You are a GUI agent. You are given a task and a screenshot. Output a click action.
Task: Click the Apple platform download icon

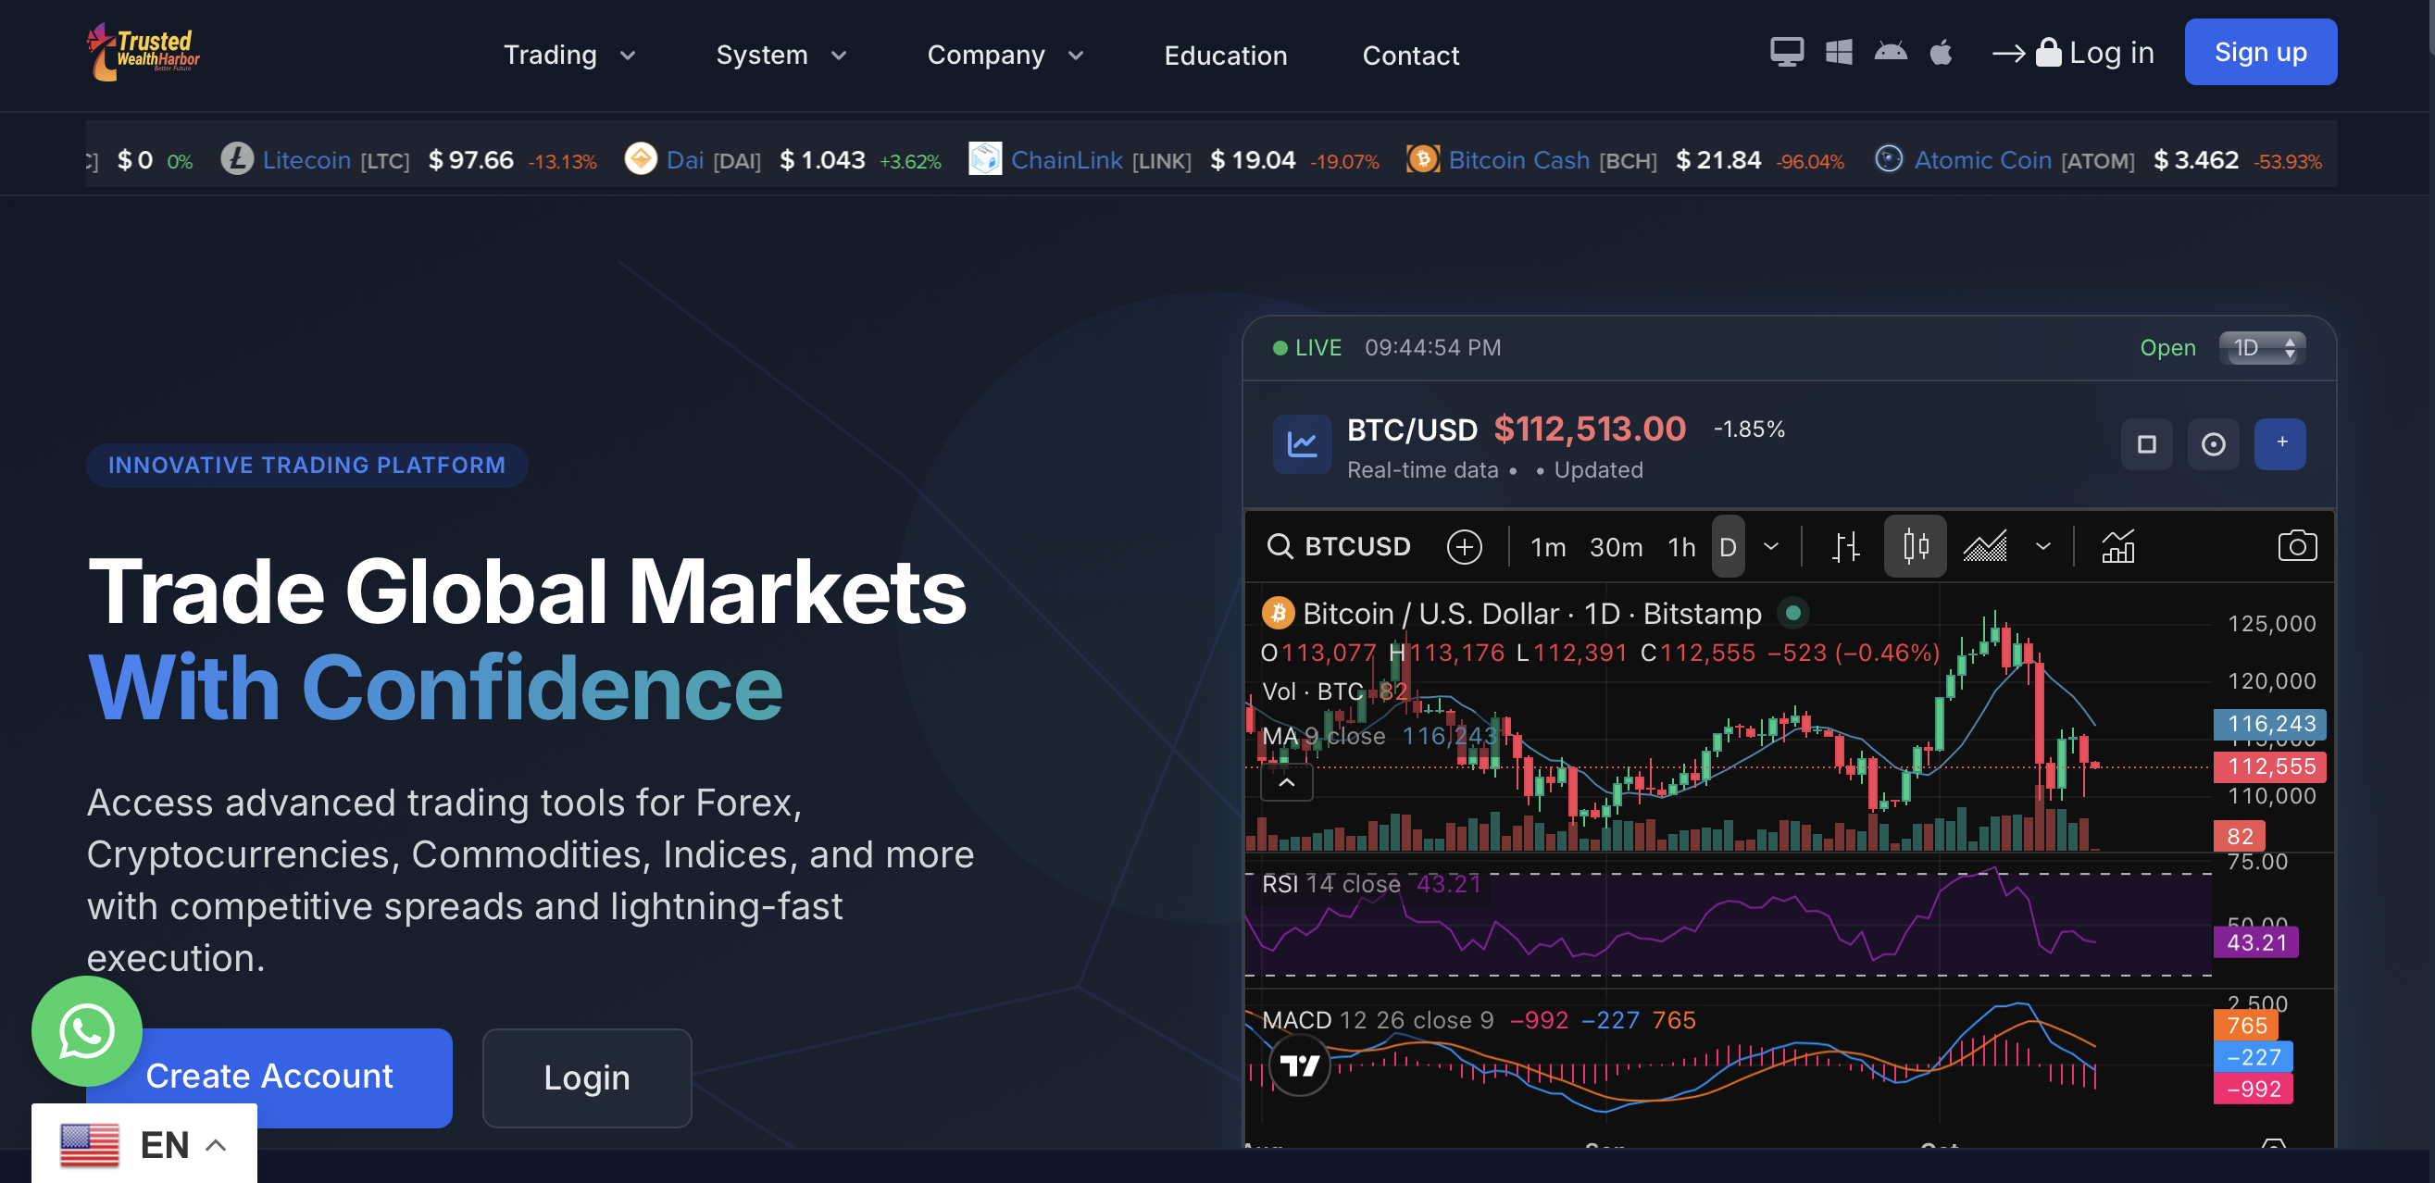click(x=1941, y=52)
